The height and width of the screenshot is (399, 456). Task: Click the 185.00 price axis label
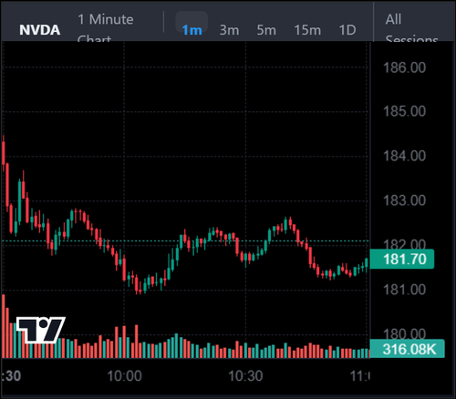(404, 111)
